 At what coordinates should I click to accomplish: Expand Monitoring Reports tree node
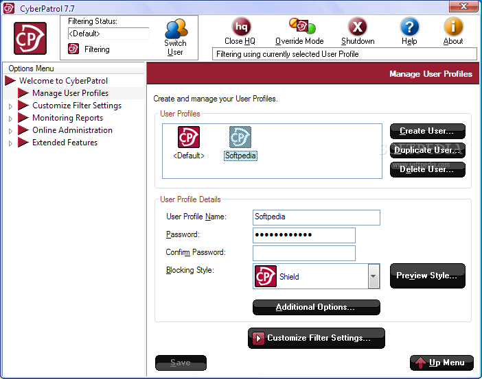(x=10, y=119)
